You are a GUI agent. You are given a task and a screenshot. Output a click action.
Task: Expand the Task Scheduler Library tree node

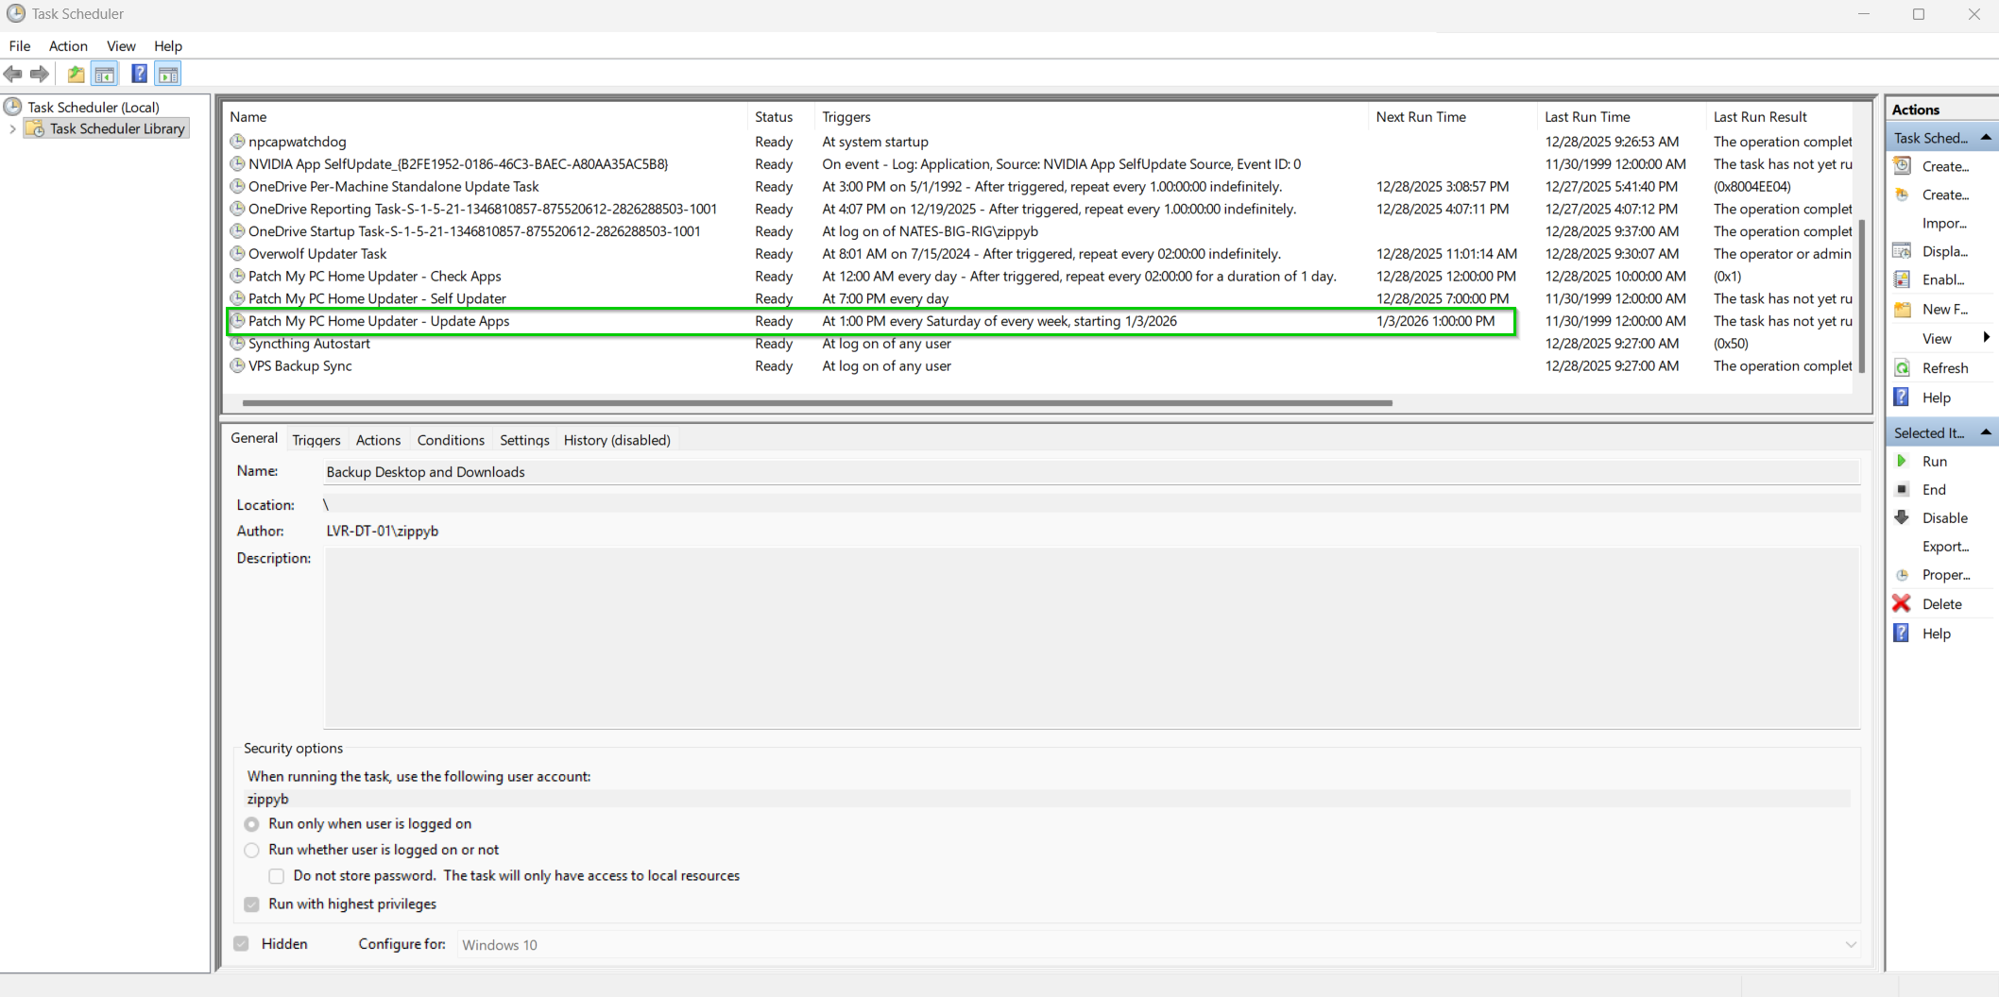[12, 128]
